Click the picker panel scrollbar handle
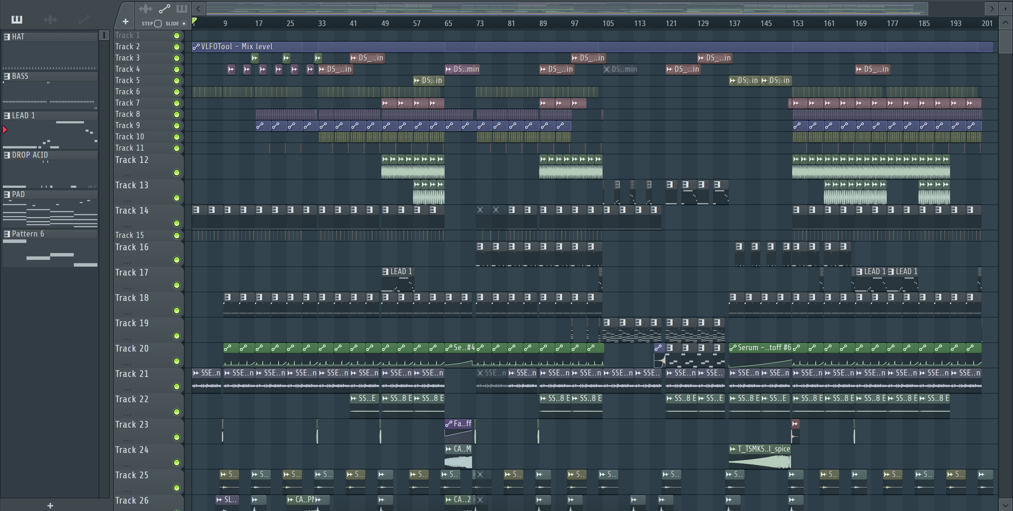 click(x=104, y=36)
